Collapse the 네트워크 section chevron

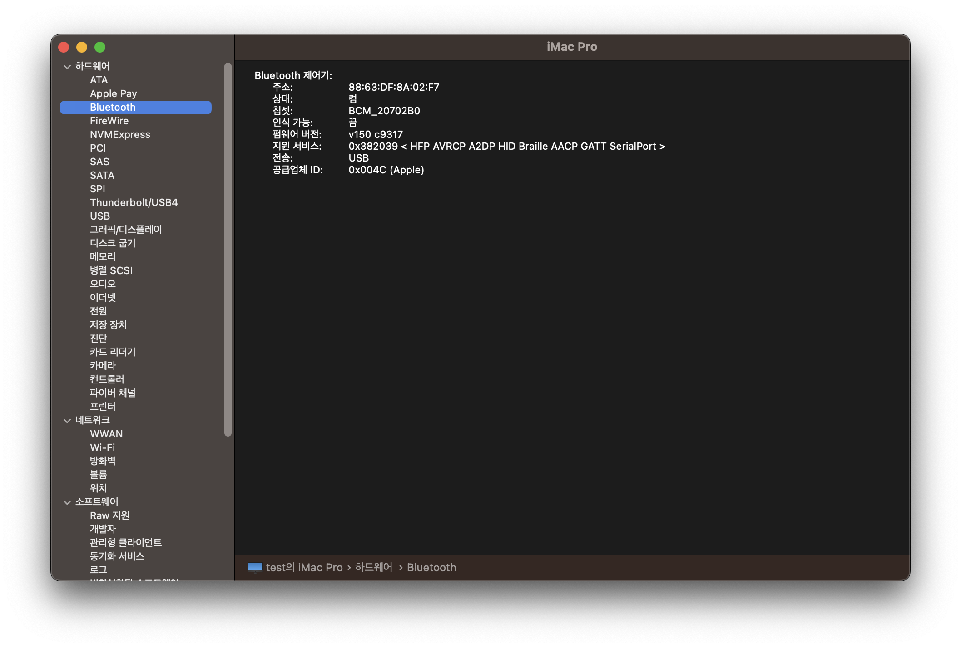pyautogui.click(x=67, y=421)
